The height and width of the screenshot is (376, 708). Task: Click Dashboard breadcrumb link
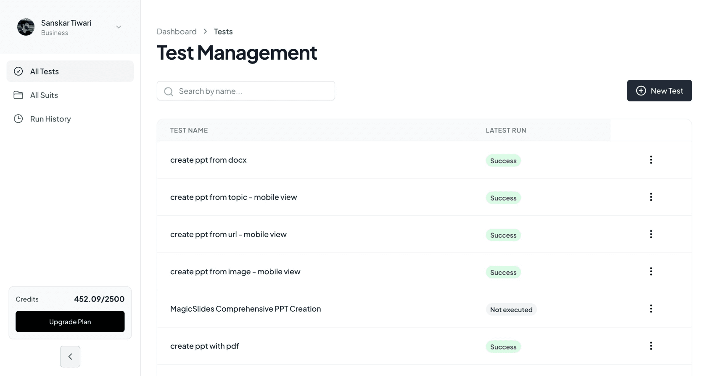[x=177, y=32]
